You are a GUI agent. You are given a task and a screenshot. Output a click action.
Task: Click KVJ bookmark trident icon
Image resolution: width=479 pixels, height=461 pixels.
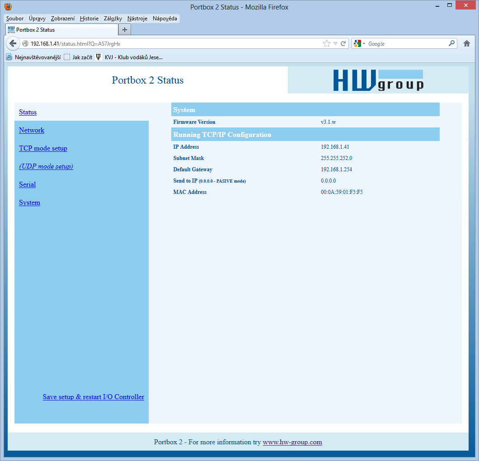click(x=99, y=57)
